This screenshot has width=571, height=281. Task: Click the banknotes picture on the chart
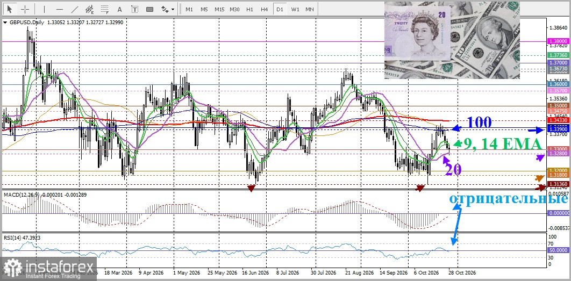(x=452, y=40)
